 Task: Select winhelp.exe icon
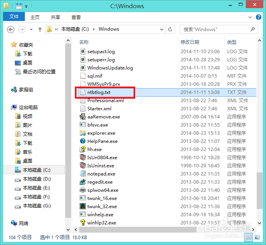(83, 214)
